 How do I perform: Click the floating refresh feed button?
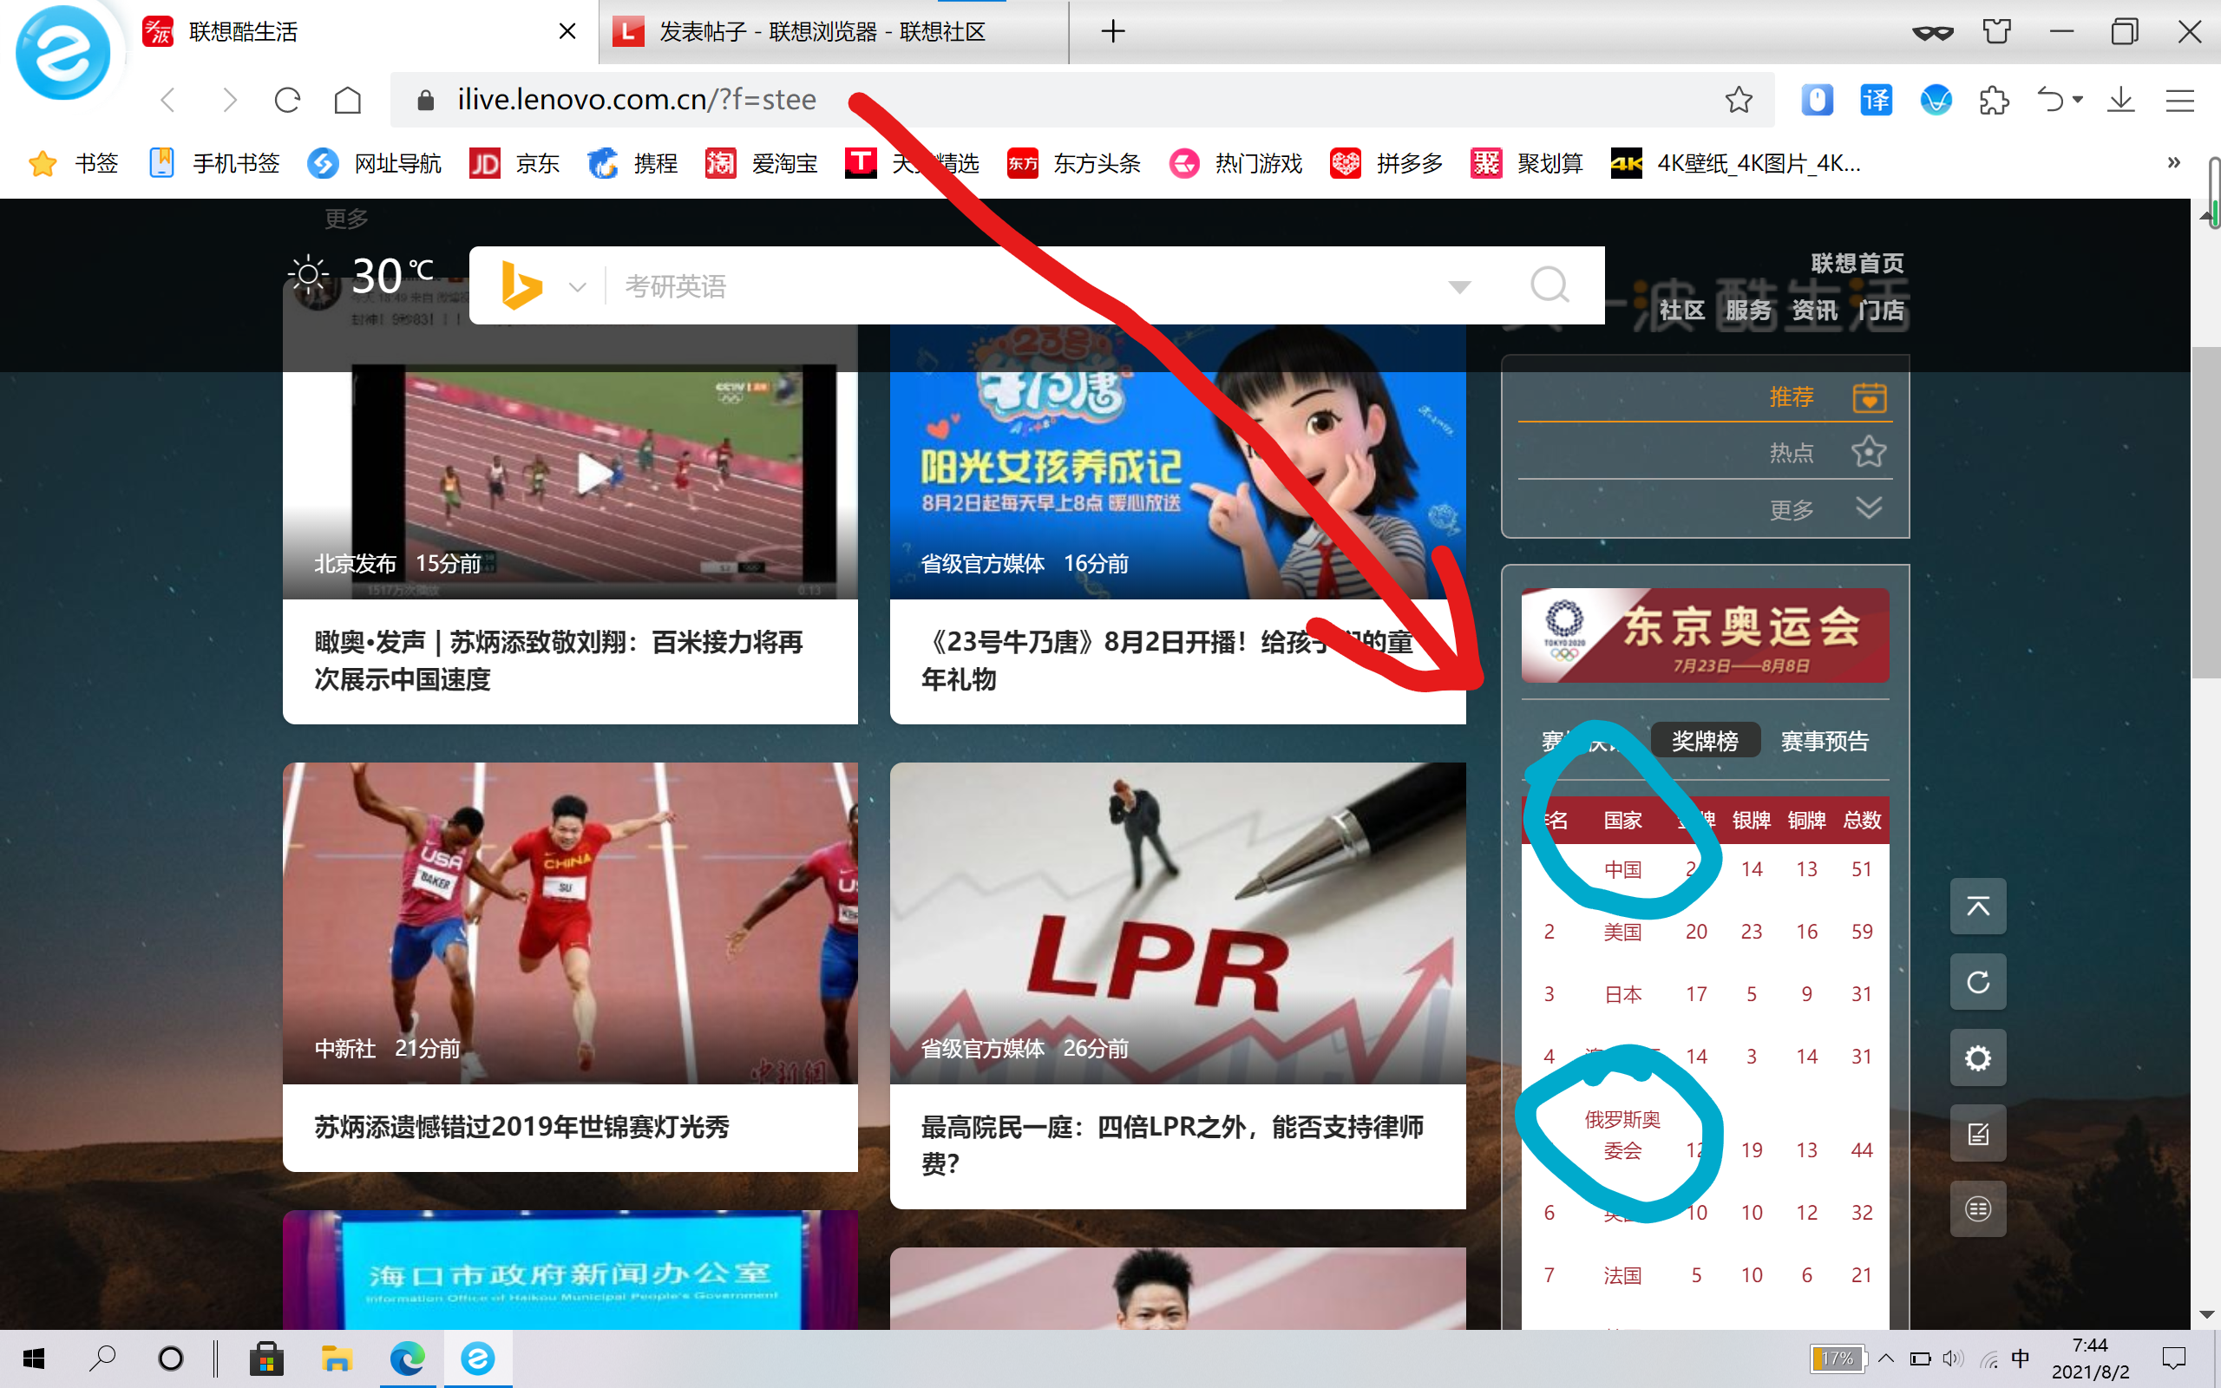(1978, 981)
